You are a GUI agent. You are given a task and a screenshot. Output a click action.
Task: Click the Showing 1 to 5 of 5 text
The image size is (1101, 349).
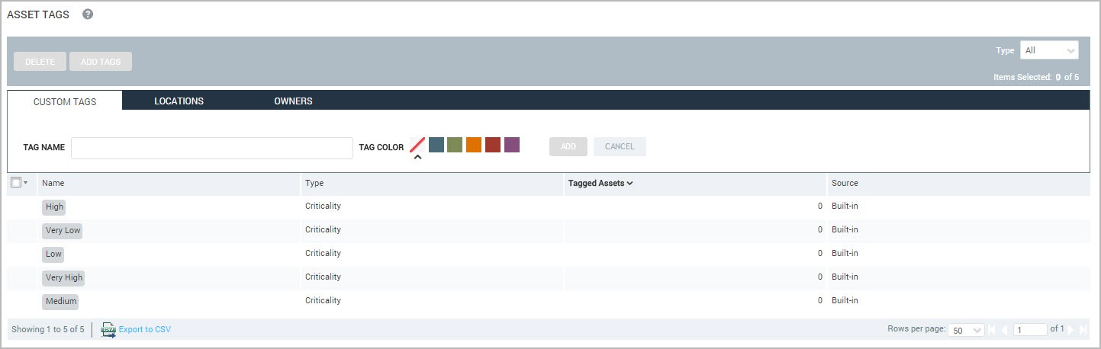48,330
